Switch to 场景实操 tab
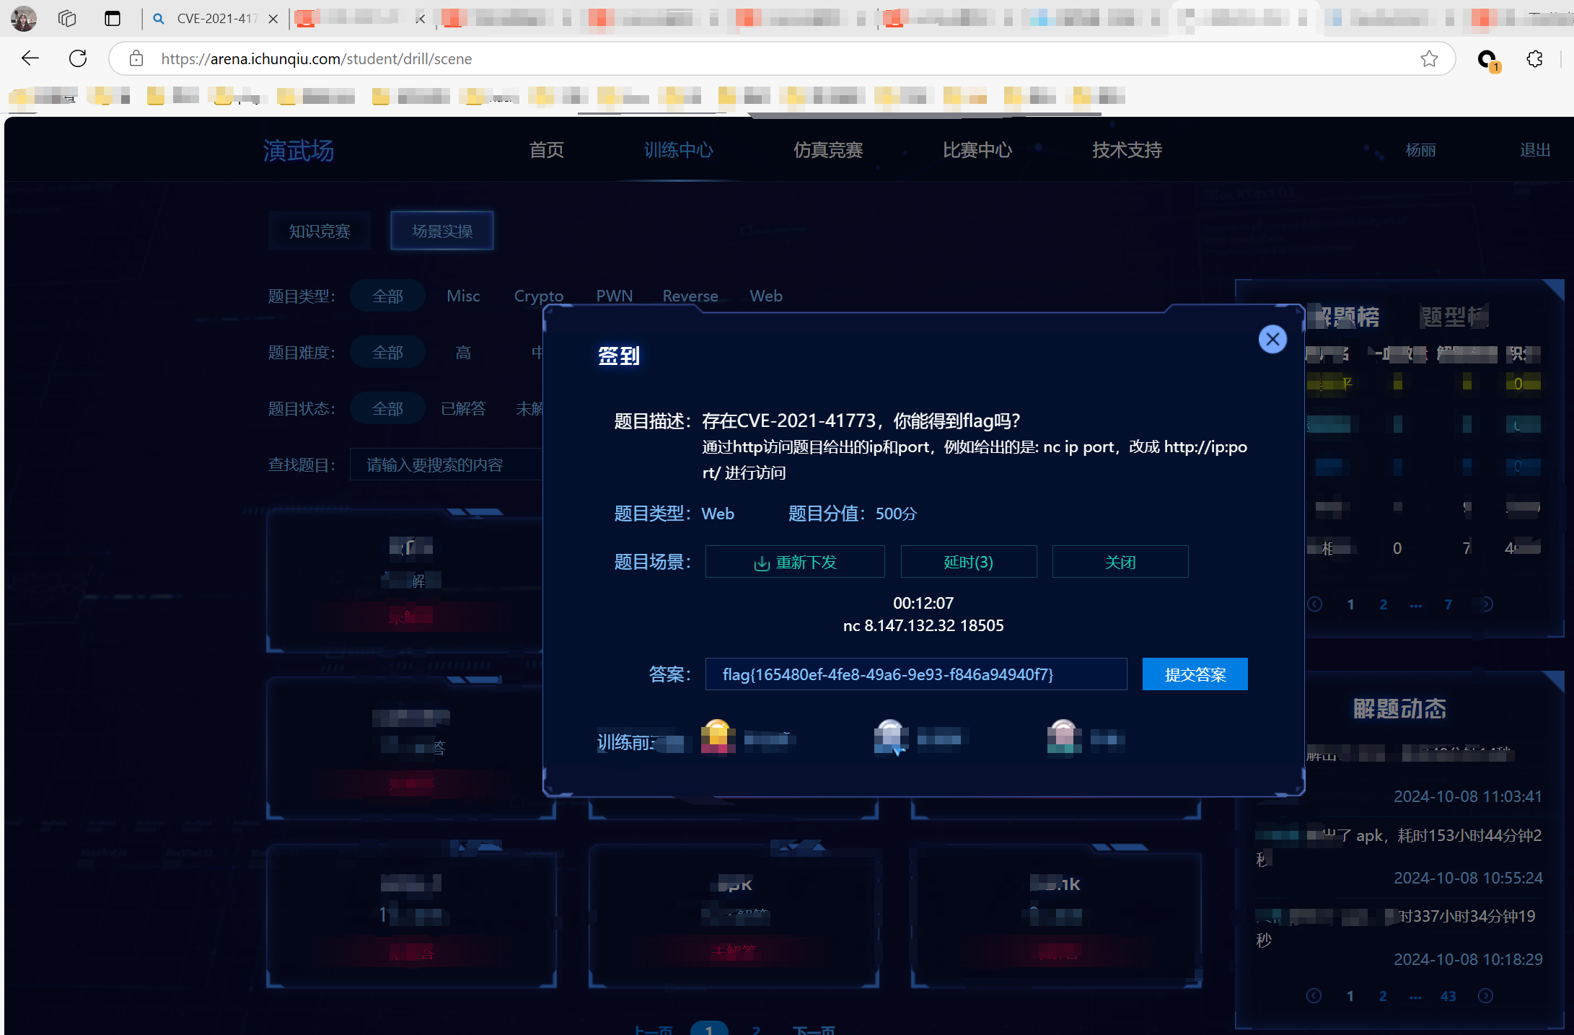1574x1035 pixels. click(442, 231)
